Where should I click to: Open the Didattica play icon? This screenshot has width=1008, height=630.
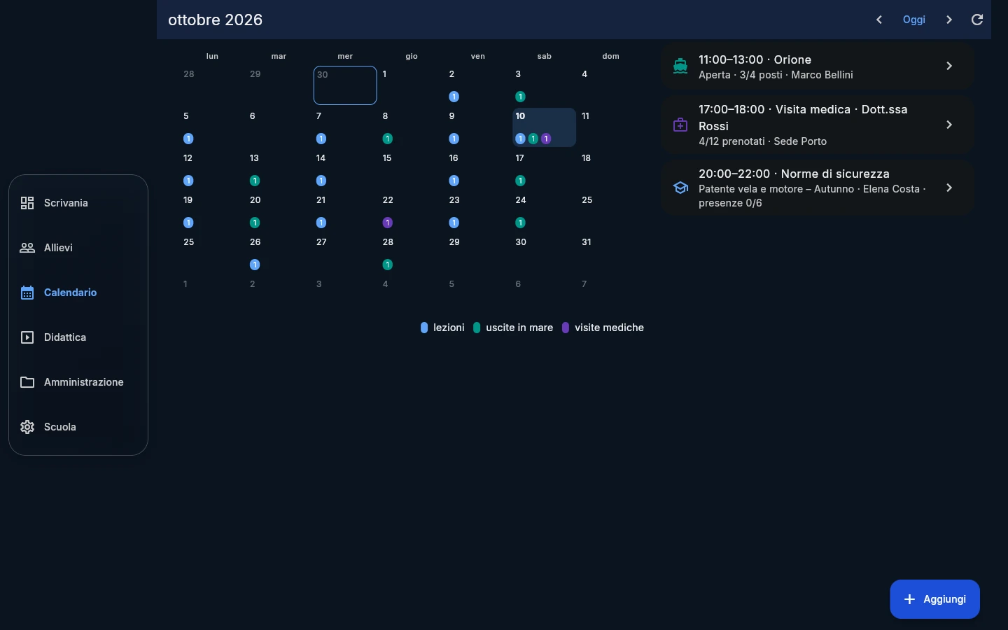[27, 337]
